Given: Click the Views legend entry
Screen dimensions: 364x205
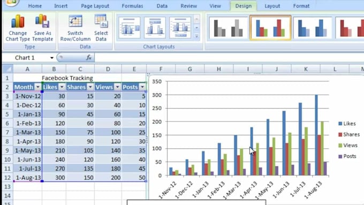Looking at the screenshot, I should pos(348,146).
